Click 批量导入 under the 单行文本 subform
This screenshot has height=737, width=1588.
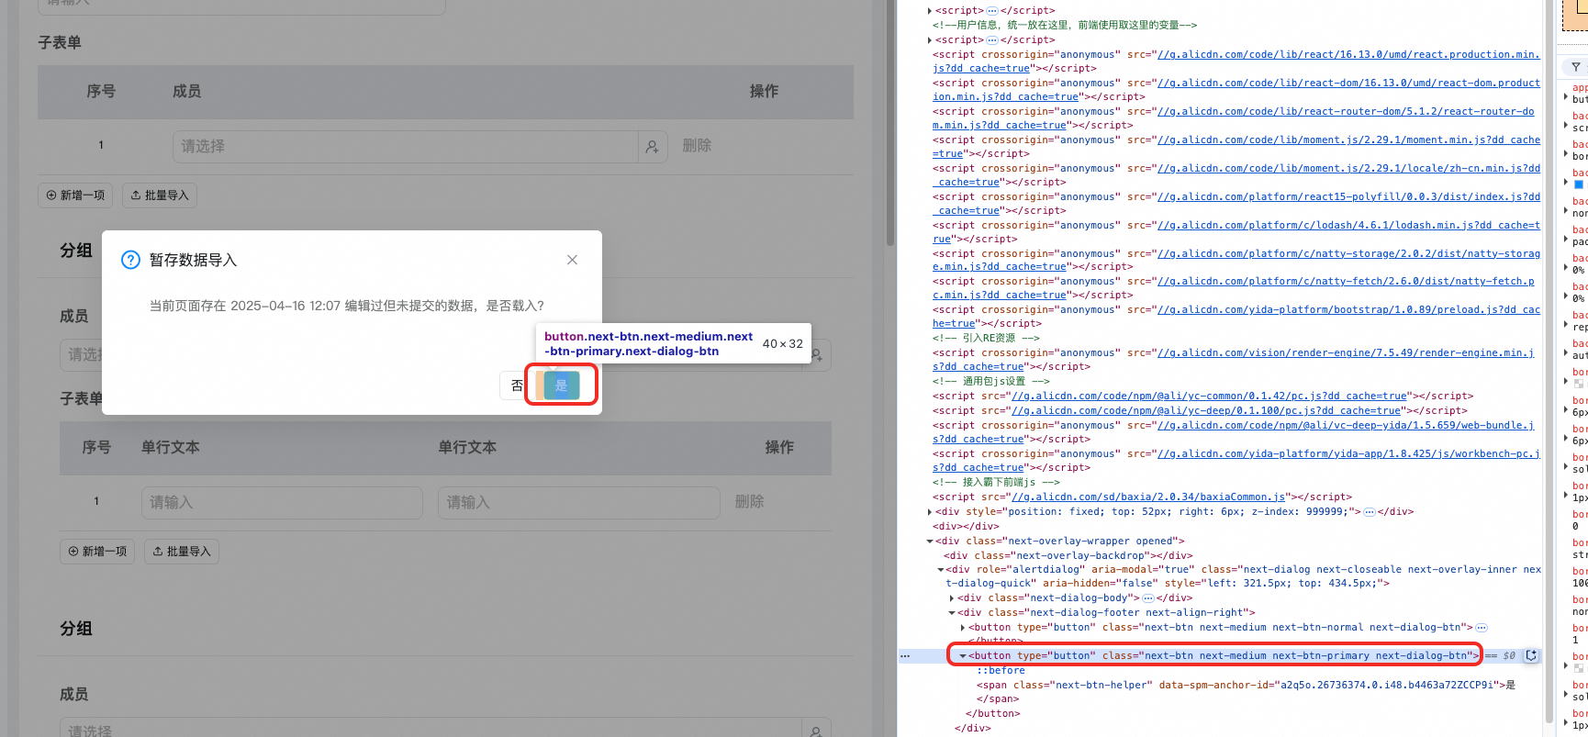(x=182, y=552)
